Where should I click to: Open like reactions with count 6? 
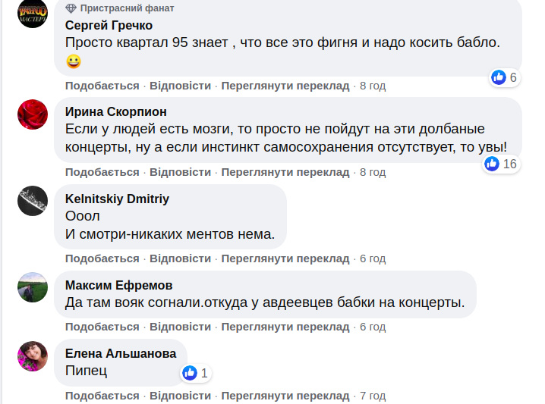click(x=504, y=77)
